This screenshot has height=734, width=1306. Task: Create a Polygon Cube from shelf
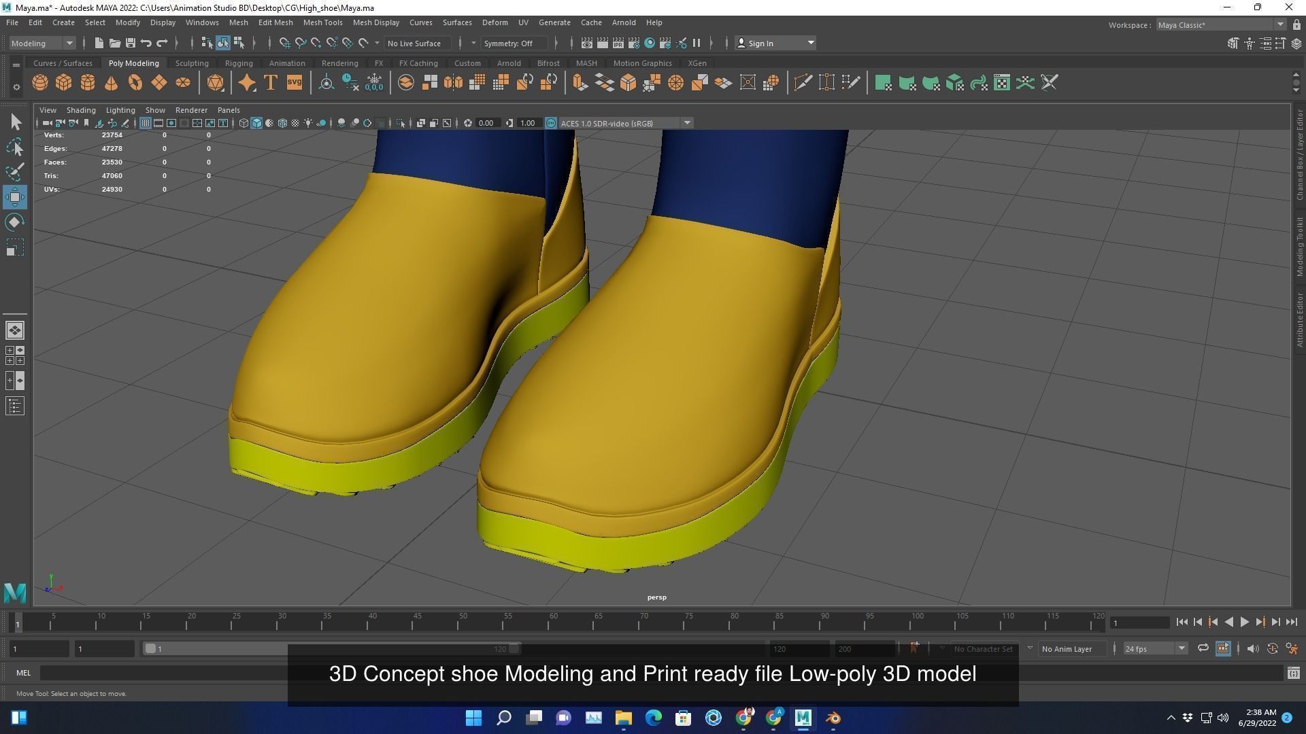pyautogui.click(x=64, y=83)
